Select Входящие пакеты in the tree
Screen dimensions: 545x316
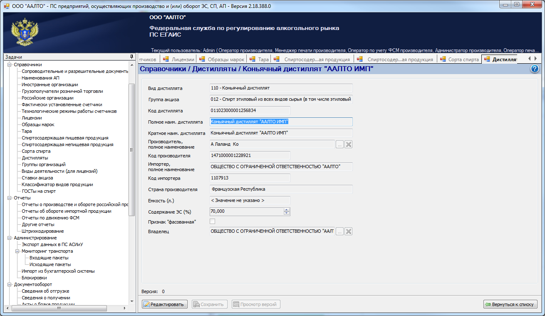(49, 258)
